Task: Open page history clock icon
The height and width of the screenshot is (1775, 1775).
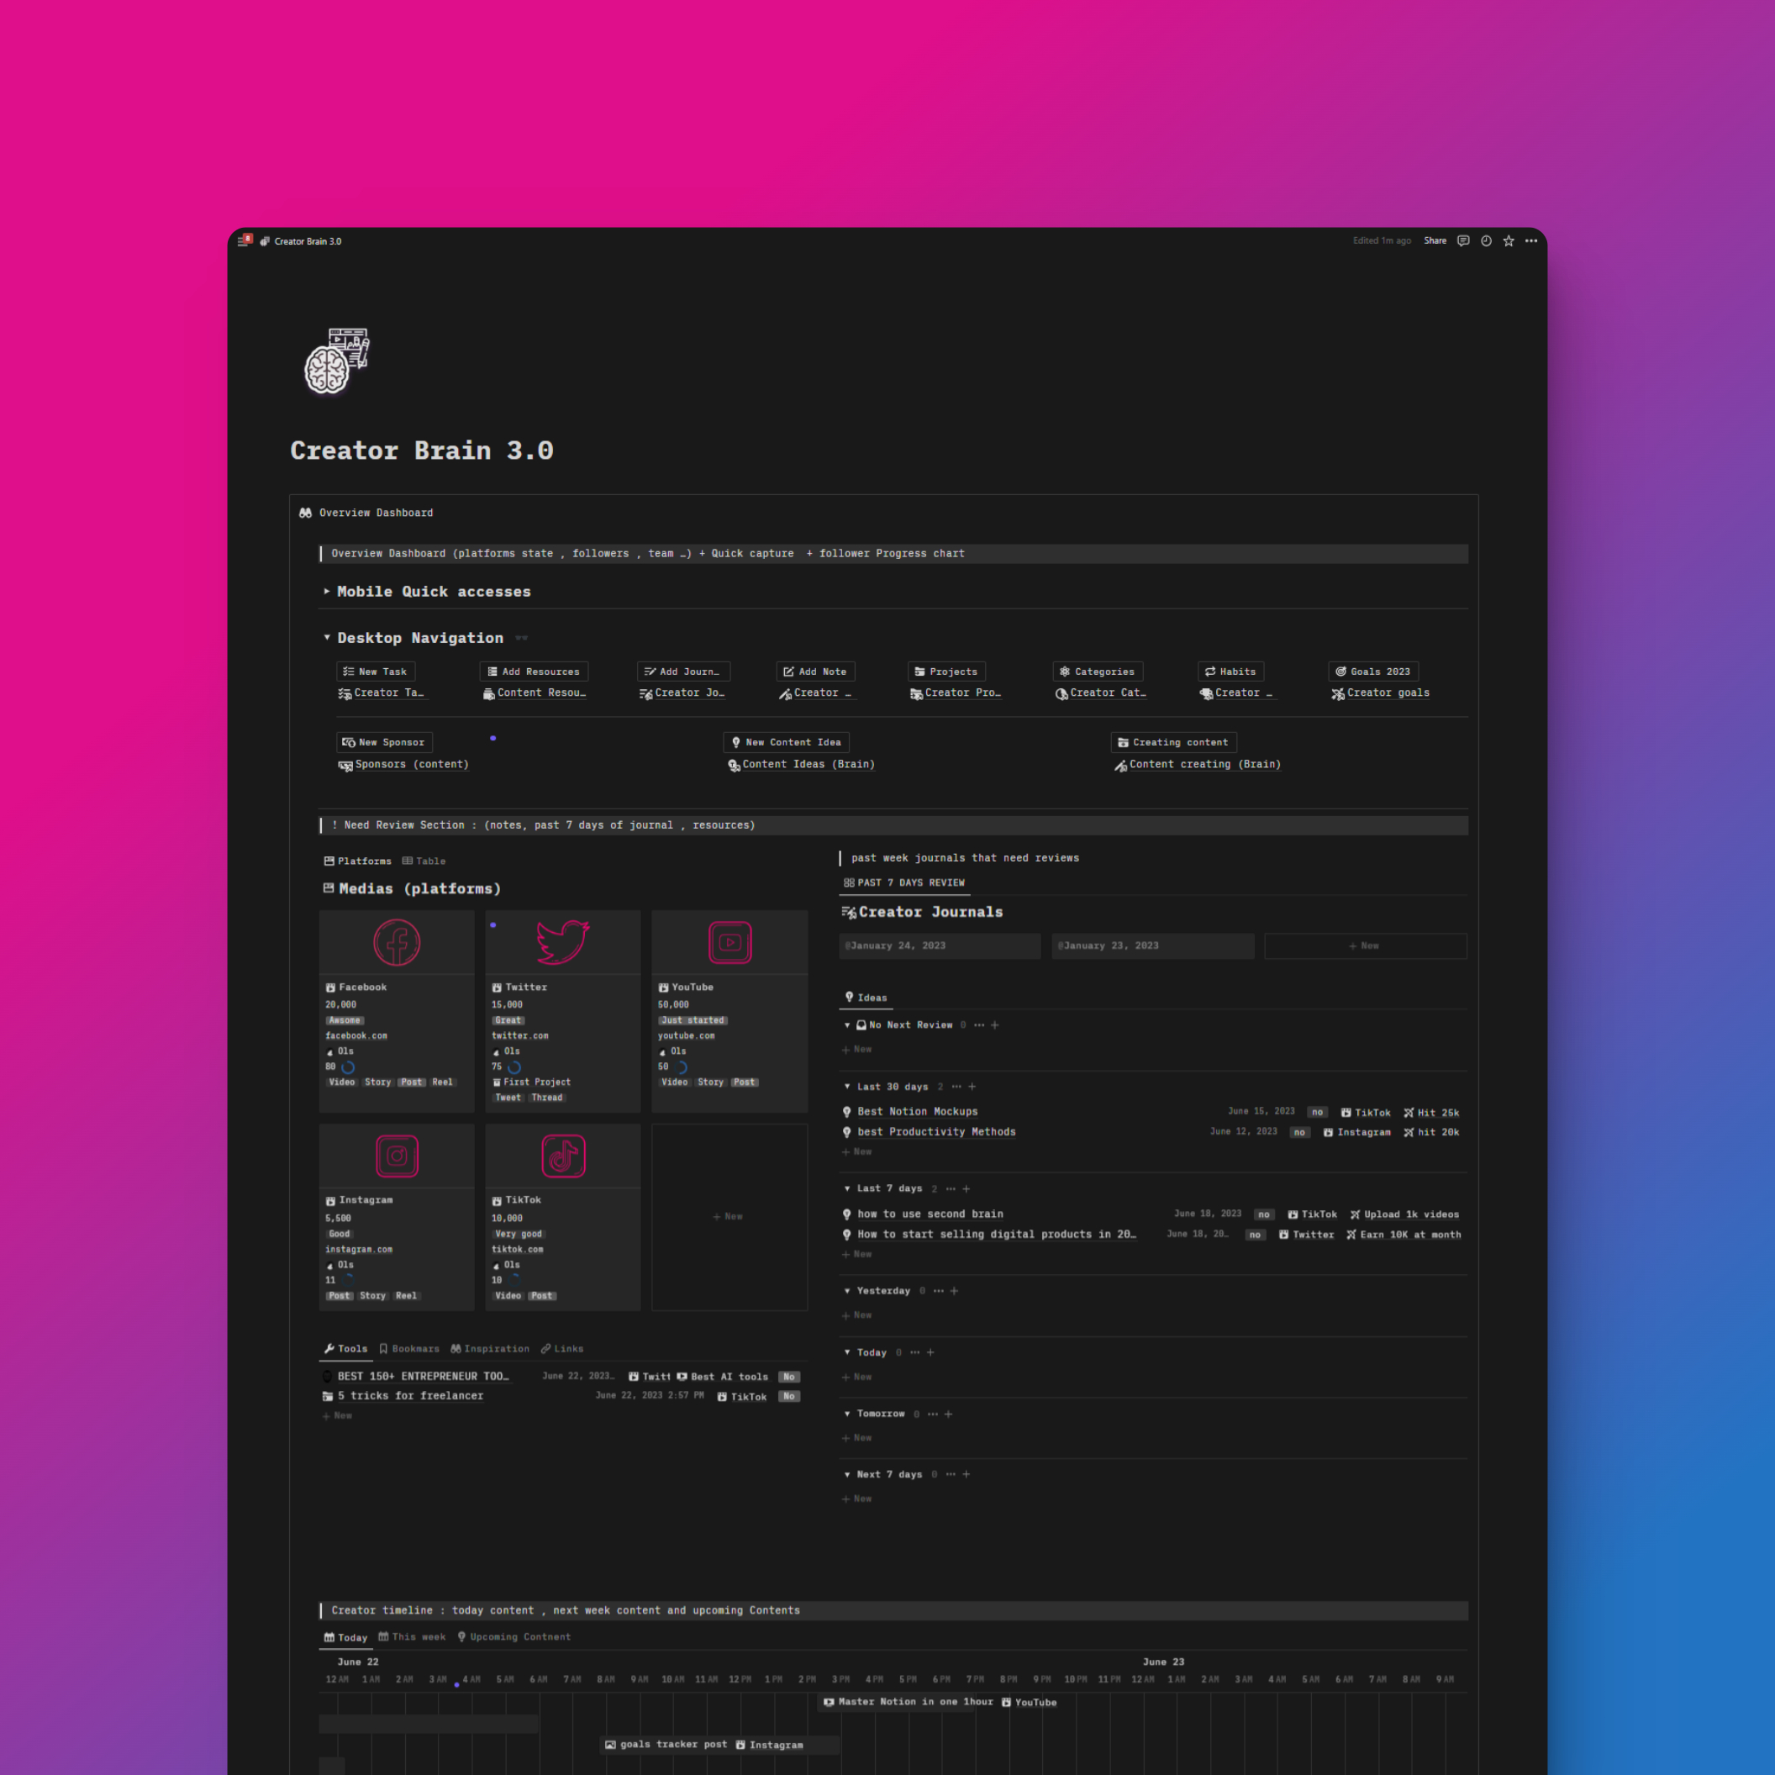Action: [x=1486, y=240]
